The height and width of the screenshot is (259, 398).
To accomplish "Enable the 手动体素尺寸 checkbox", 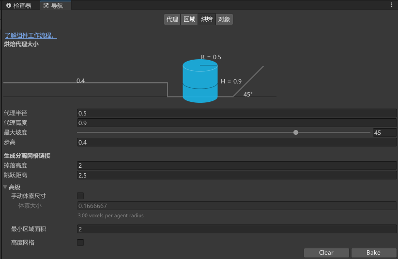I will coord(80,196).
